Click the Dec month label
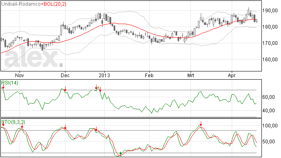 pos(65,75)
